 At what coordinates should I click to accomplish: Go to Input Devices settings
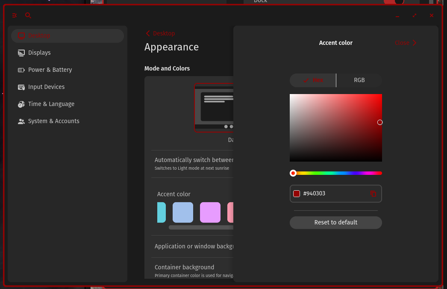tap(68, 87)
